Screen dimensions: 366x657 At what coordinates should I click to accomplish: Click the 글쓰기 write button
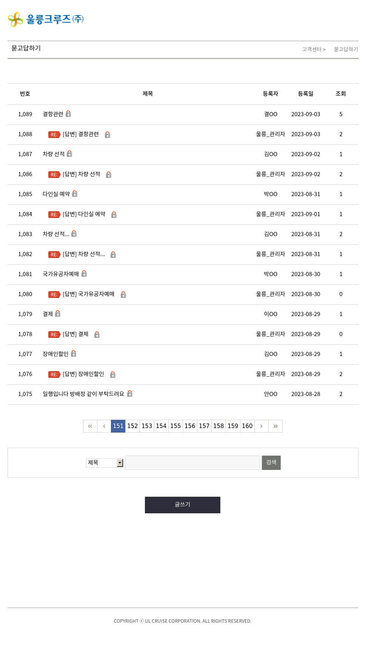tap(183, 505)
